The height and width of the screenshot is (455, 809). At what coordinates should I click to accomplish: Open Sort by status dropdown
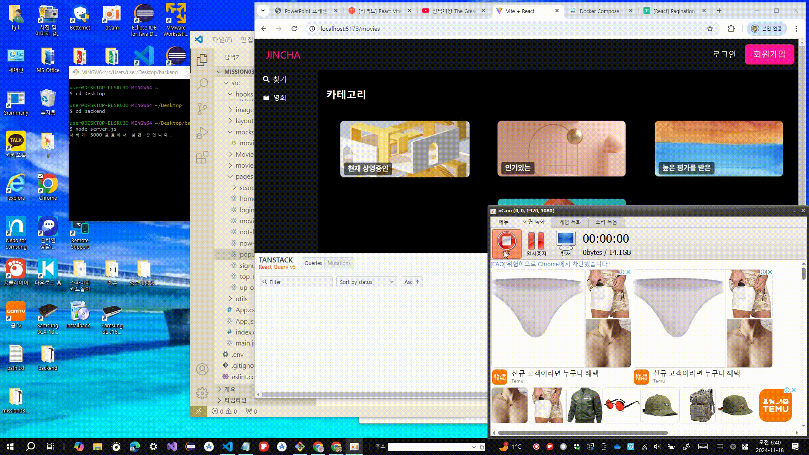tap(367, 282)
